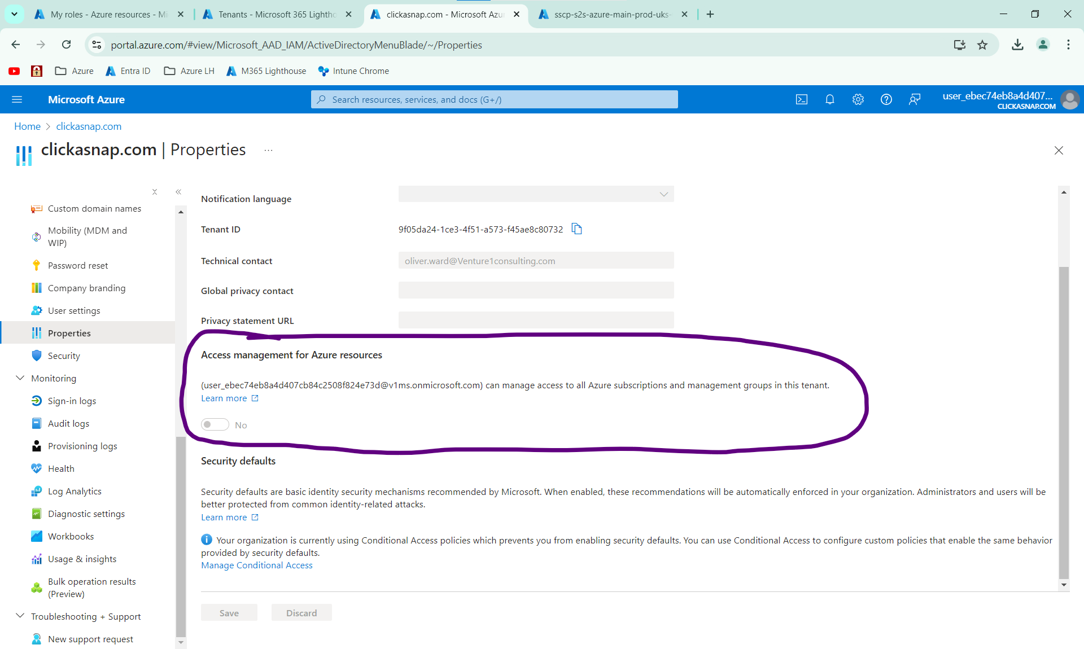Viewport: 1084px width, 649px height.
Task: Open the Azure portal hamburger menu
Action: point(17,99)
